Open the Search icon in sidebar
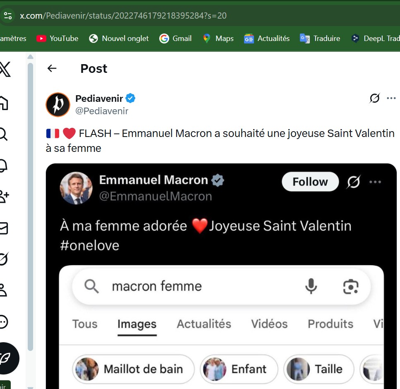Image resolution: width=400 pixels, height=389 pixels. (x=3, y=134)
